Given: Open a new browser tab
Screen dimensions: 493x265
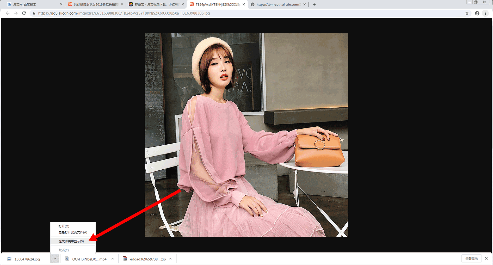Looking at the screenshot, I should click(314, 4).
